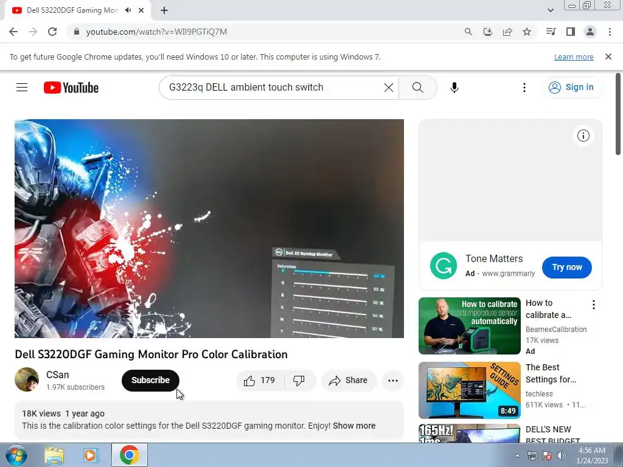623x467 pixels.
Task: Click the video player to pause
Action: click(209, 229)
